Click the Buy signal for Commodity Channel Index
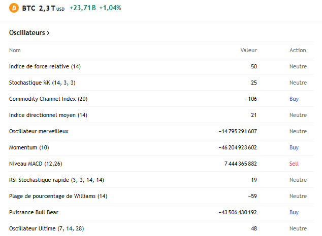This screenshot has width=322, height=236. tap(294, 99)
